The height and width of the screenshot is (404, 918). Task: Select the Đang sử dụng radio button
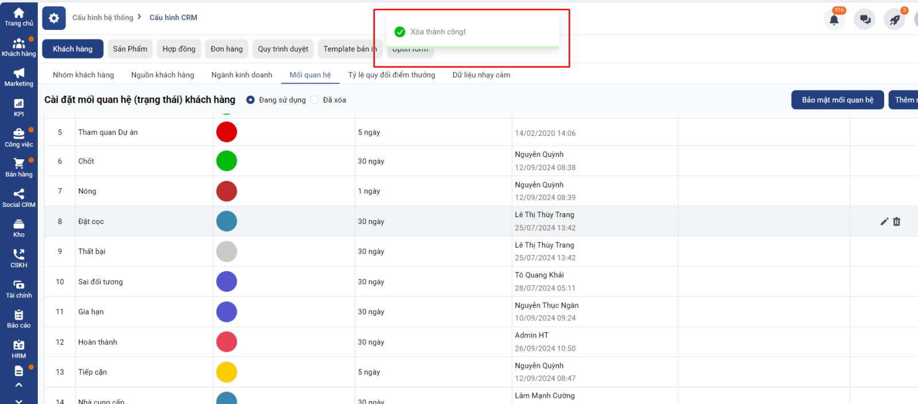click(251, 100)
